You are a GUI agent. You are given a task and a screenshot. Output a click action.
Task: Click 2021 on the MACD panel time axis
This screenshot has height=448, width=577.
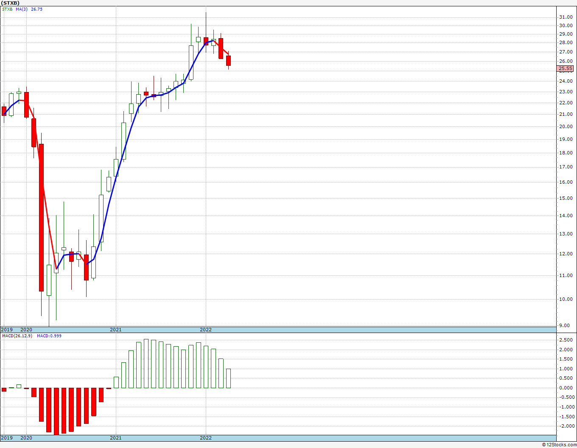click(115, 438)
